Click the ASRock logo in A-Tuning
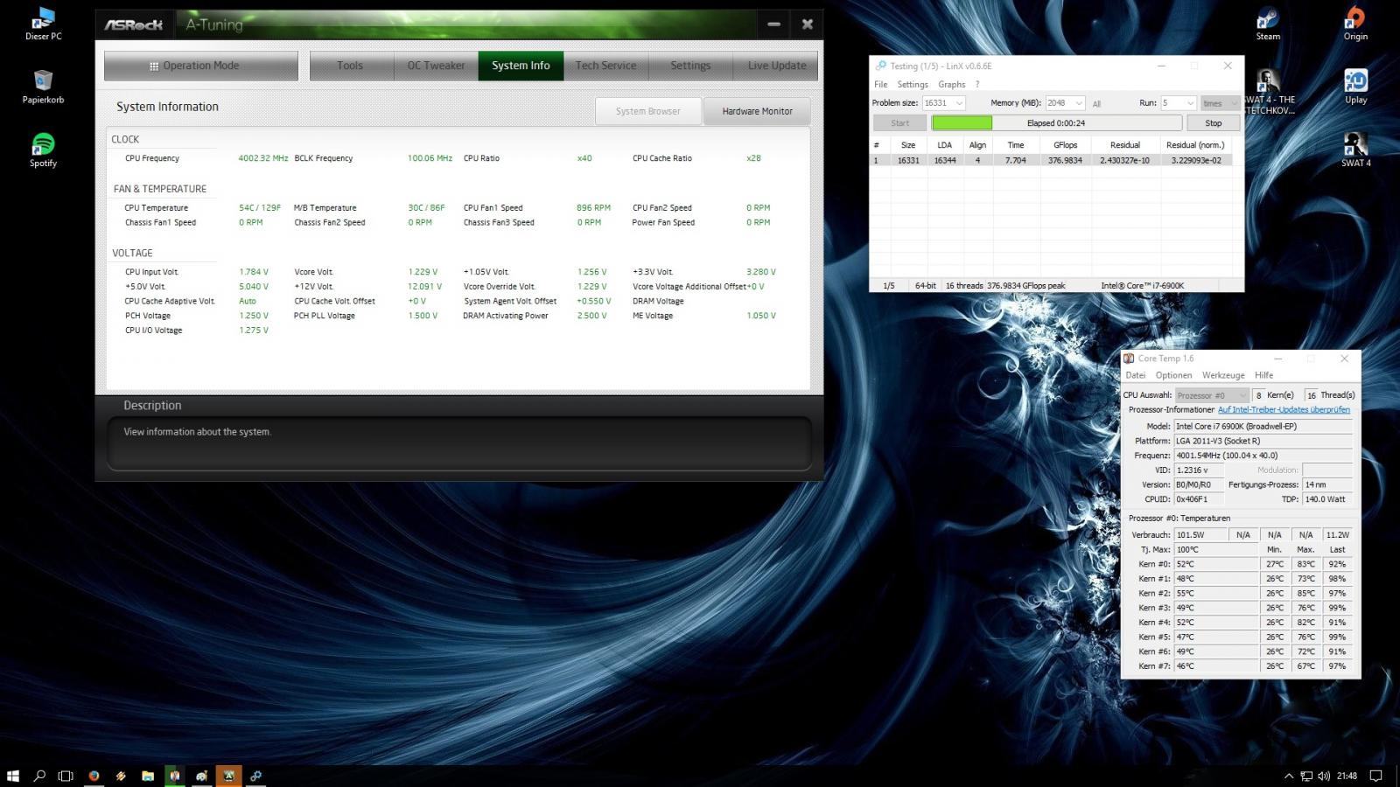 tap(134, 24)
